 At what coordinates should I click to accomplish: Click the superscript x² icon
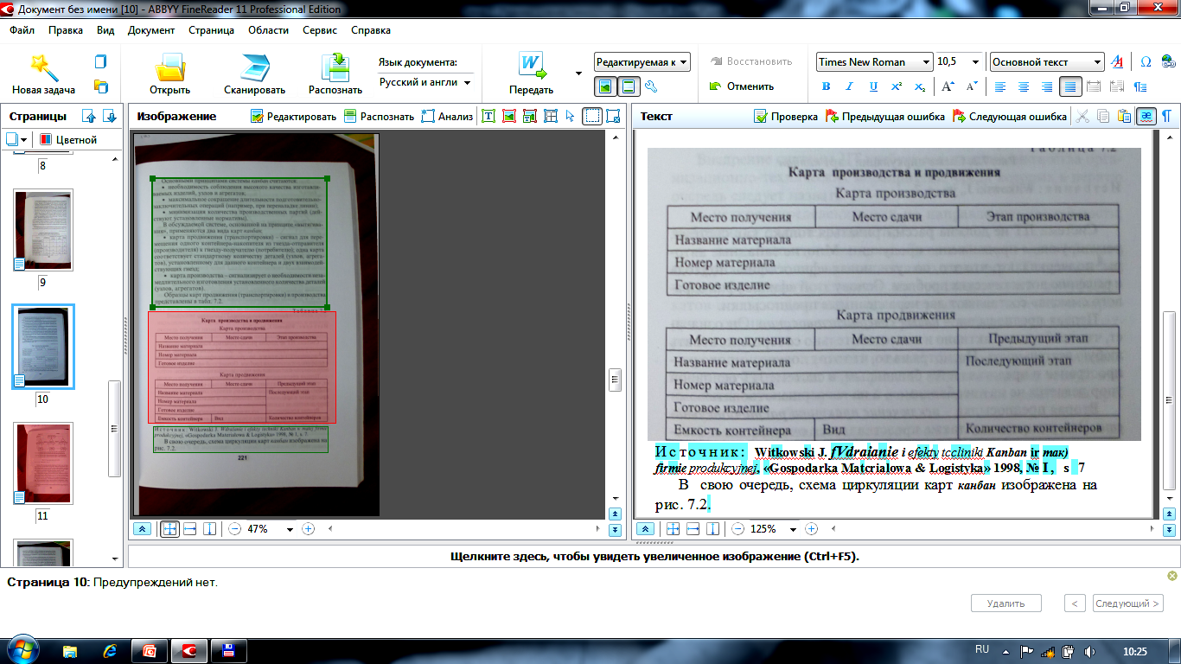click(x=897, y=86)
